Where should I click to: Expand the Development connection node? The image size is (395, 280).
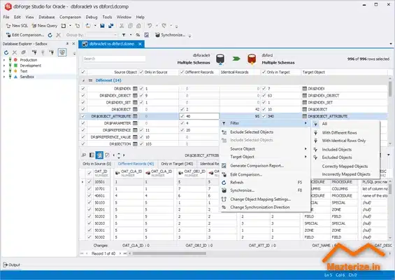pyautogui.click(x=4, y=66)
